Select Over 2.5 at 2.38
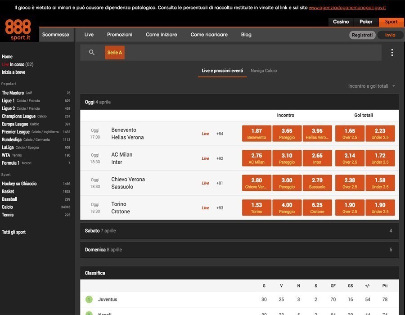 pyautogui.click(x=350, y=183)
